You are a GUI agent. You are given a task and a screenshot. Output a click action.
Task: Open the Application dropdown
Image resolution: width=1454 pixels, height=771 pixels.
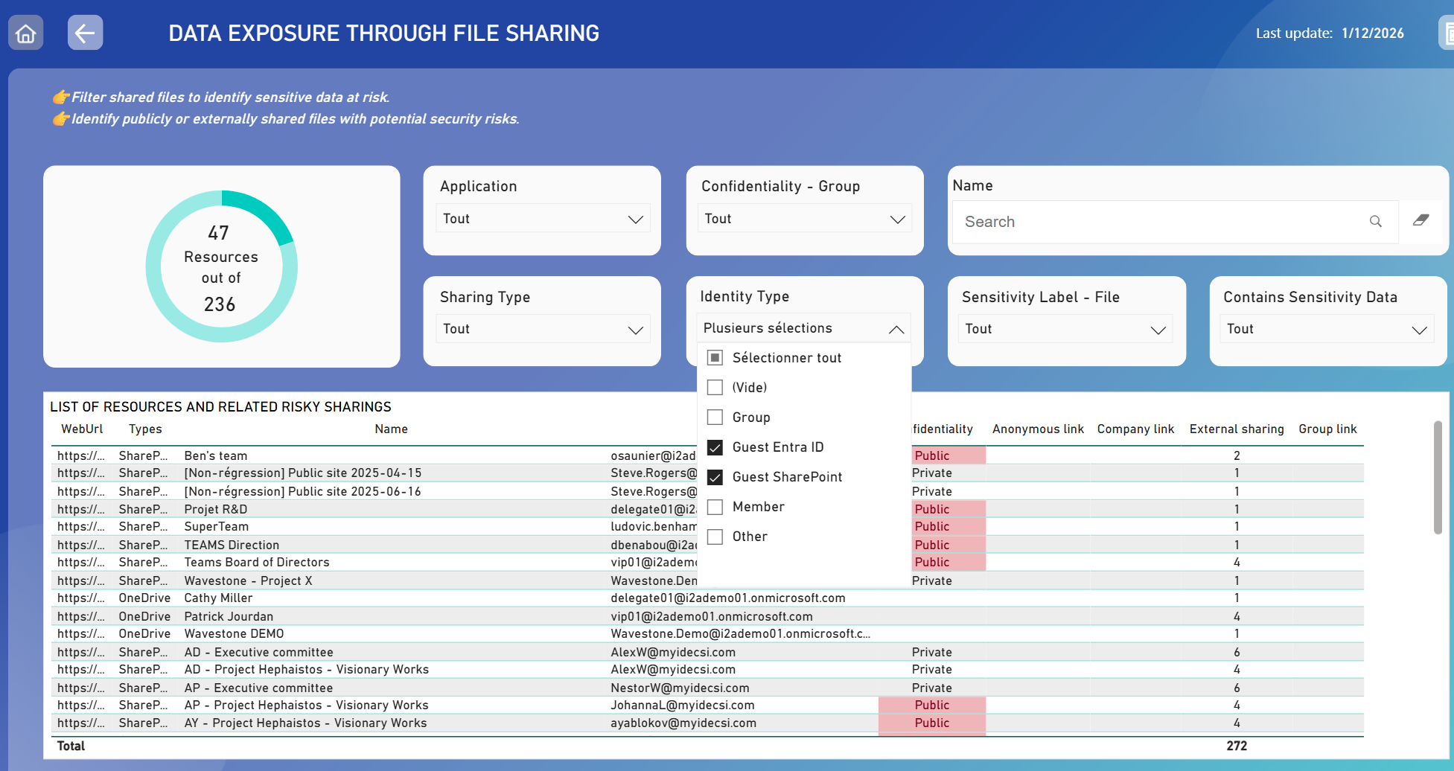pos(542,219)
